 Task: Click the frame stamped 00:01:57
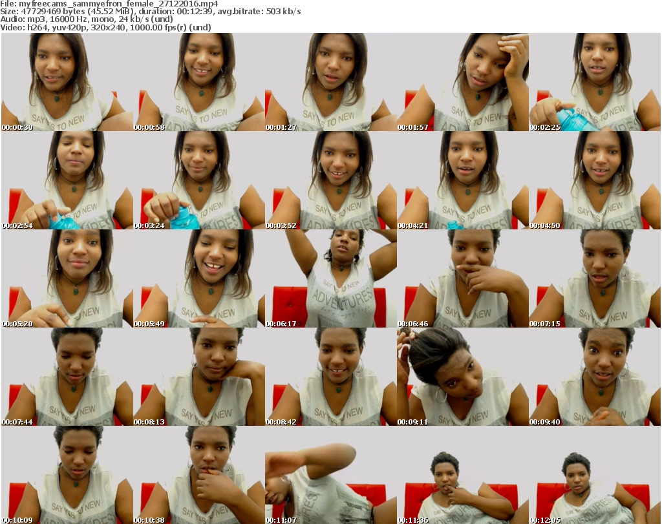click(x=463, y=82)
